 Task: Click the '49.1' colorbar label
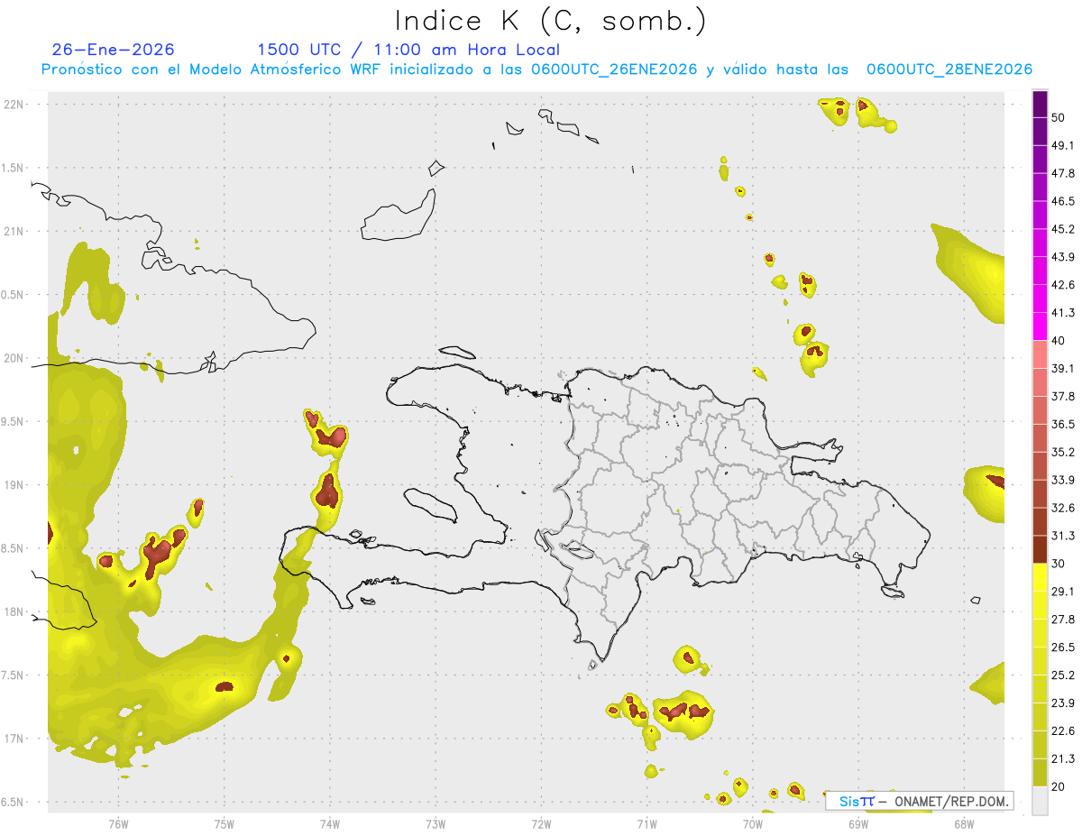[1063, 145]
